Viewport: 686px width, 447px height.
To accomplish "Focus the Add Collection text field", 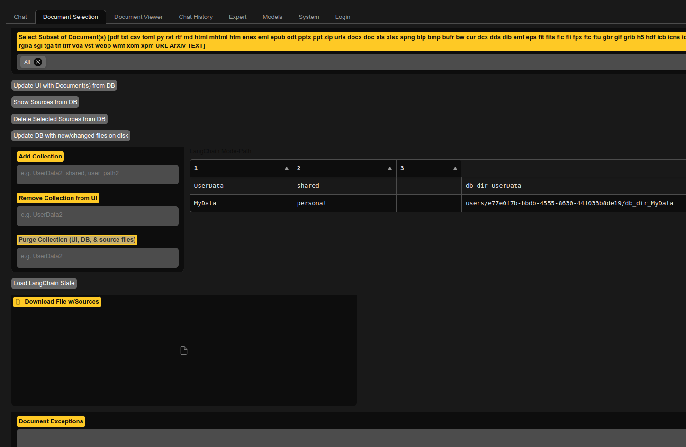I will (98, 174).
